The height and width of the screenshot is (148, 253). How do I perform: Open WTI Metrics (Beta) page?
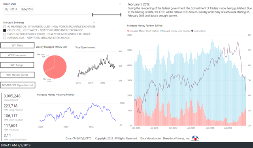[x=17, y=75]
